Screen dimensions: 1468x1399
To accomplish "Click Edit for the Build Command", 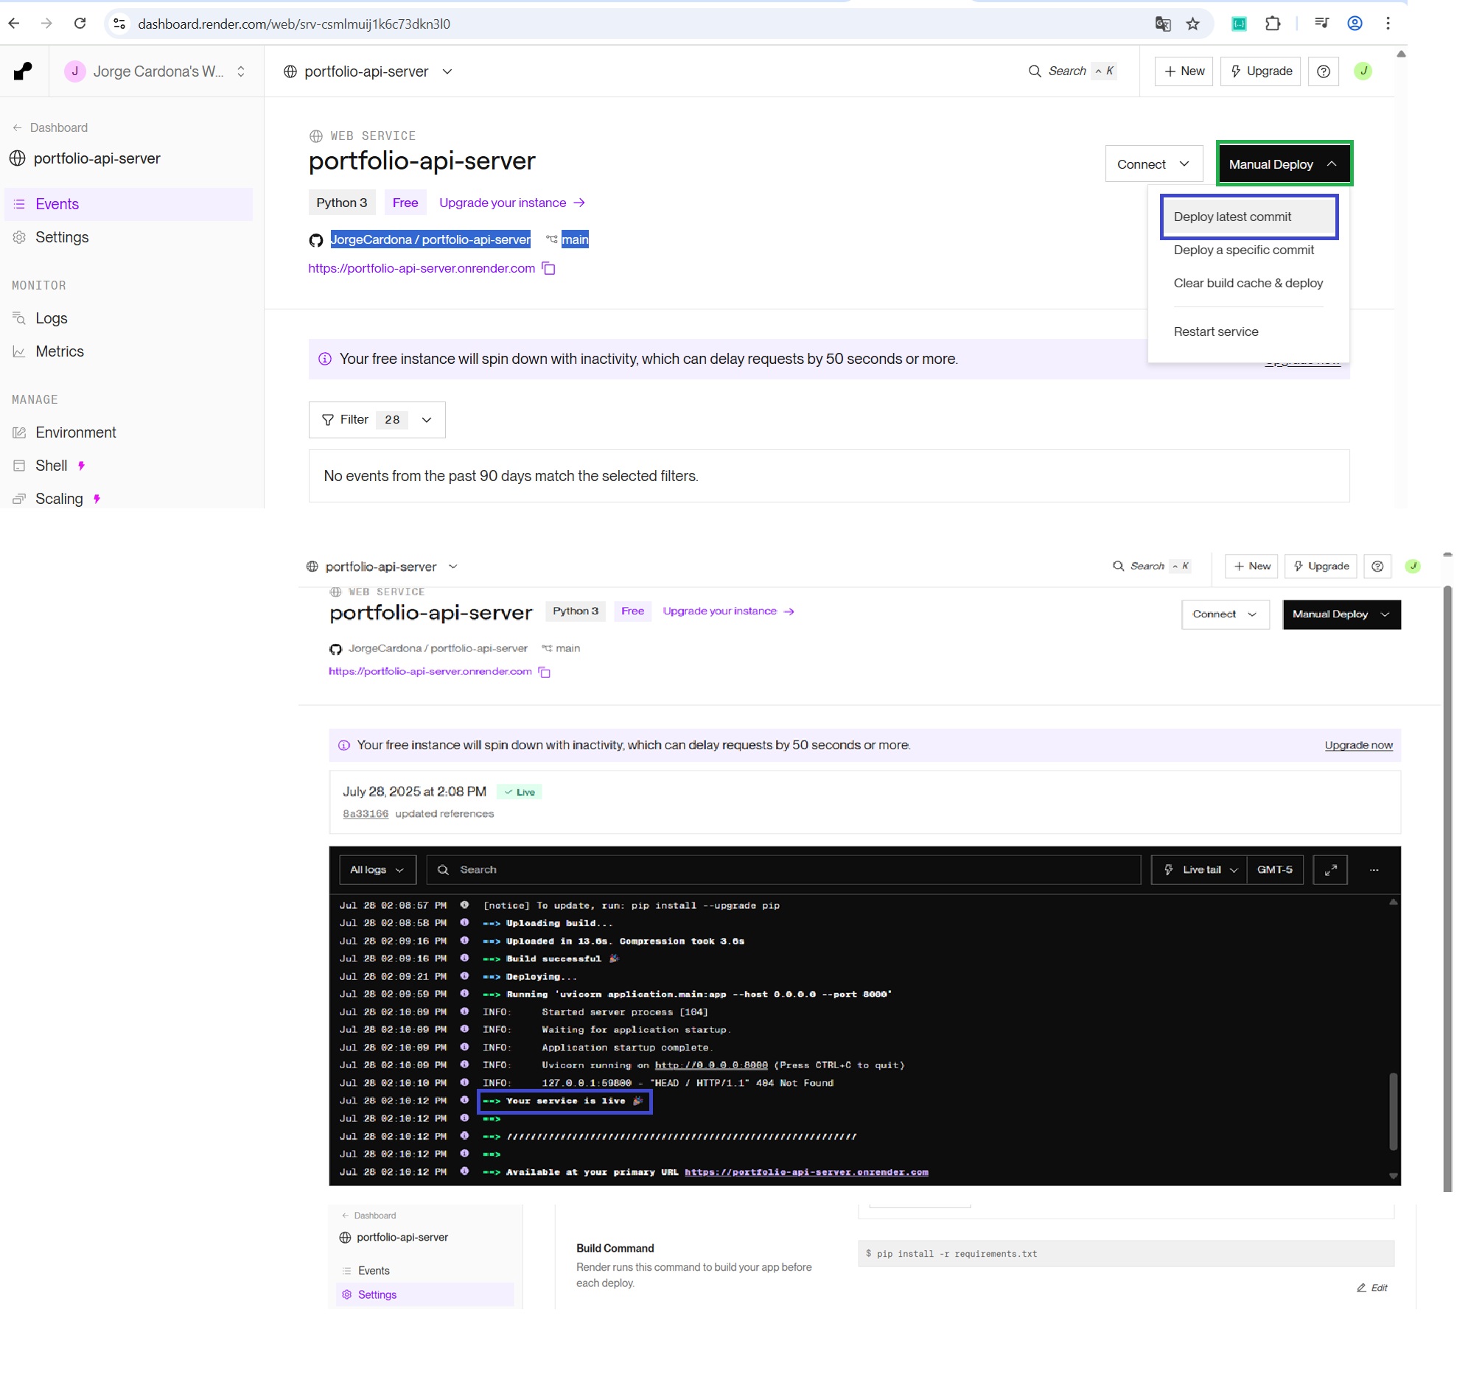I will pyautogui.click(x=1371, y=1288).
